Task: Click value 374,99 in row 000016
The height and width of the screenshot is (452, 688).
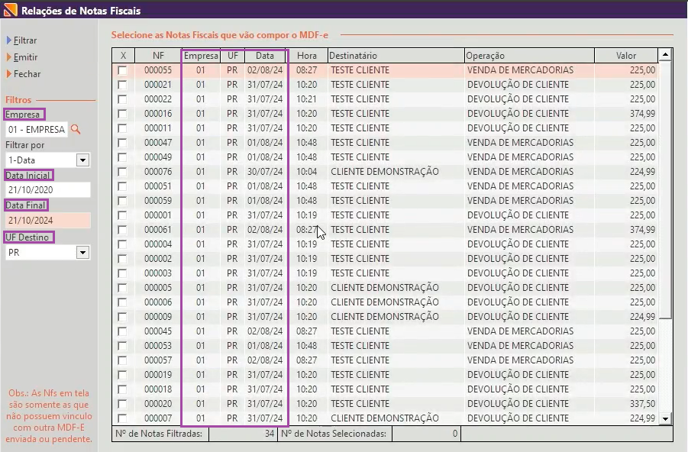Action: point(642,114)
